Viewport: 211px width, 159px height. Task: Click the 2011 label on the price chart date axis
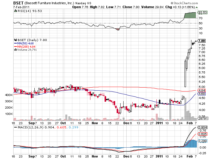coord(159,123)
